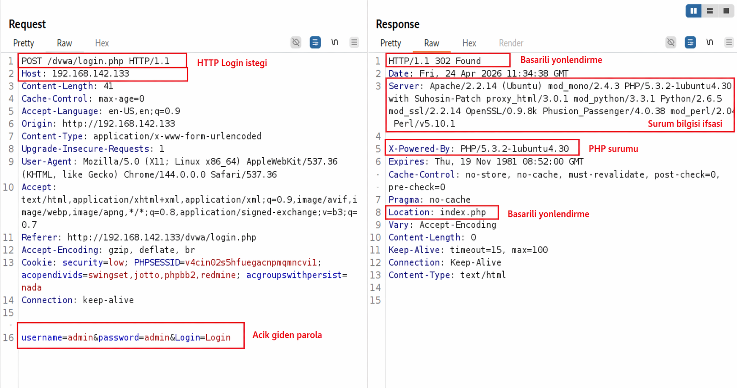Open the Response panel options menu icon
This screenshot has height=388, width=737.
(729, 42)
